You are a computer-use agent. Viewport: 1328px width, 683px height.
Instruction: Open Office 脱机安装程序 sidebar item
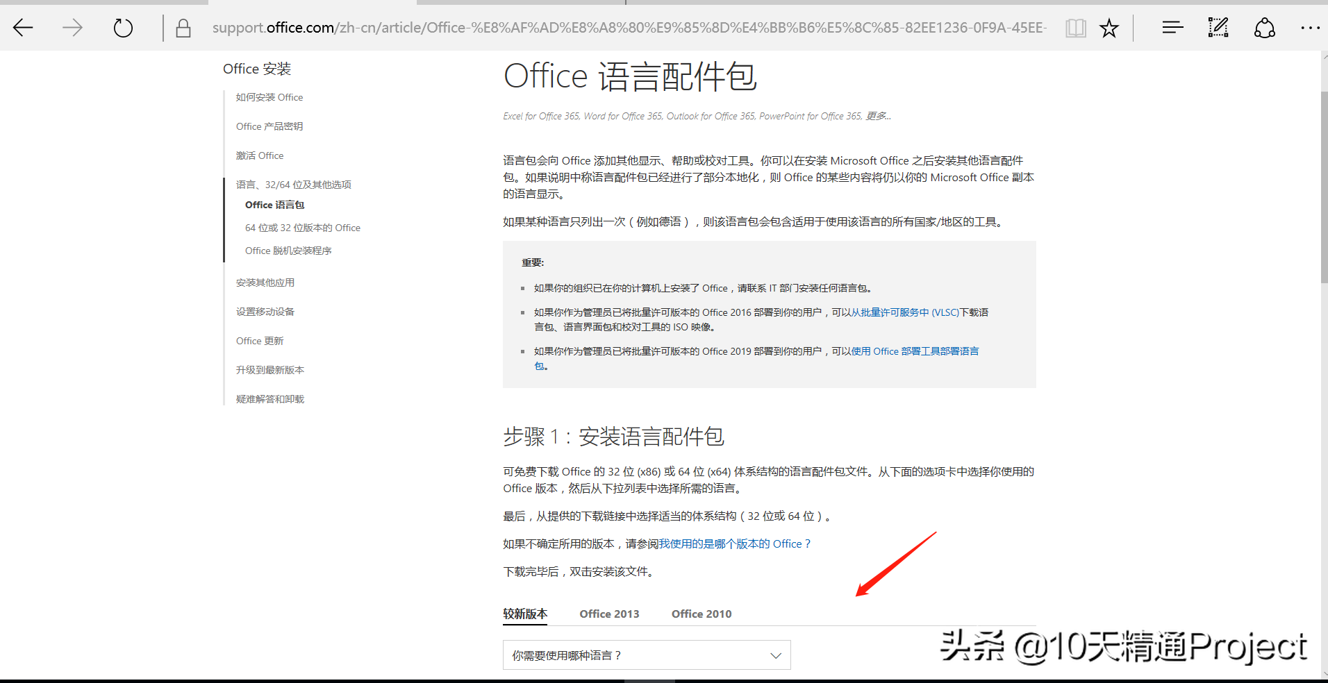pyautogui.click(x=288, y=251)
